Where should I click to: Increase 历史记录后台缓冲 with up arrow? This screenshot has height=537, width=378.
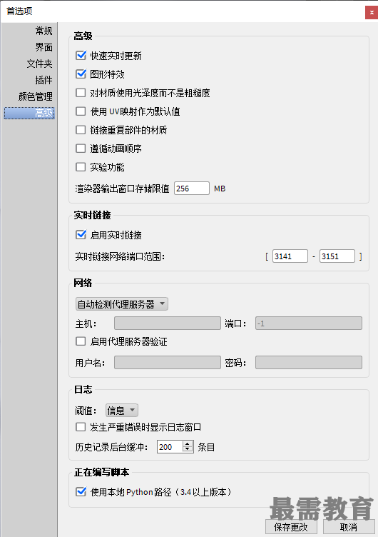[x=188, y=444]
